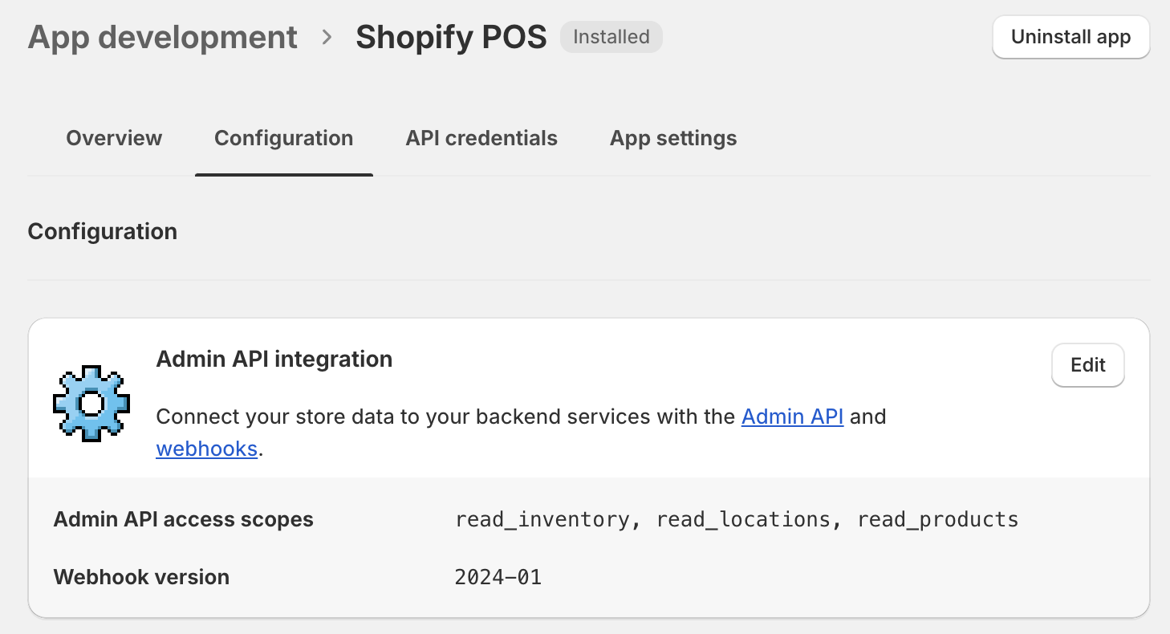
Task: Go back to App development breadcrumb
Action: (162, 37)
